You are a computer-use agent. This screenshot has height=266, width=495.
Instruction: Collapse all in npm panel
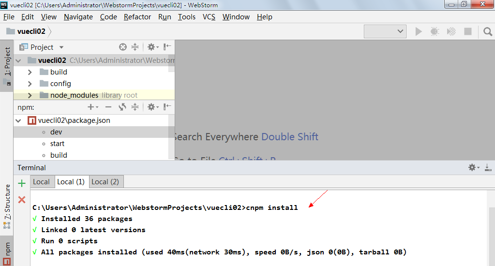(135, 107)
